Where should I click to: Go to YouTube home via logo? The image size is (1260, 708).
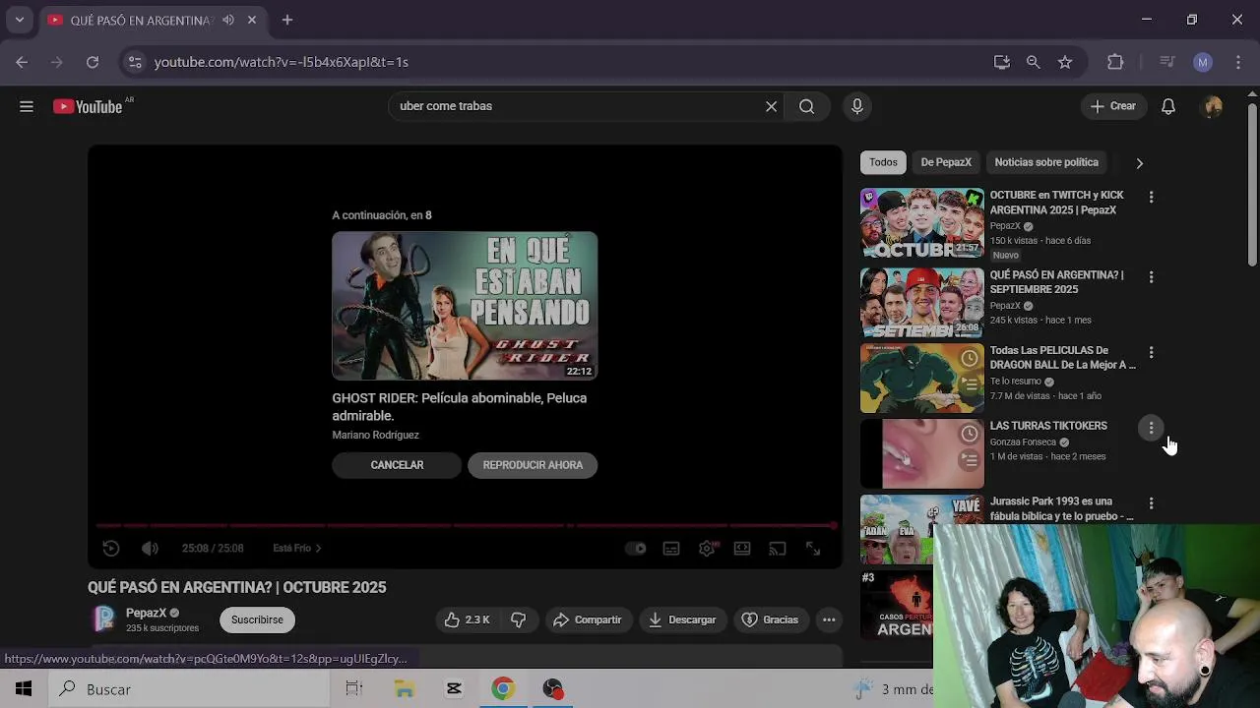coord(87,106)
